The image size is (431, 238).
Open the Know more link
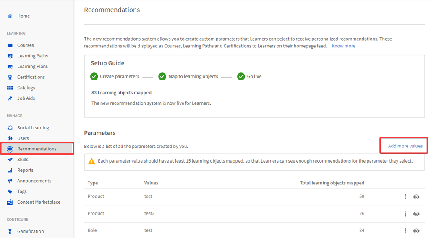[343, 46]
